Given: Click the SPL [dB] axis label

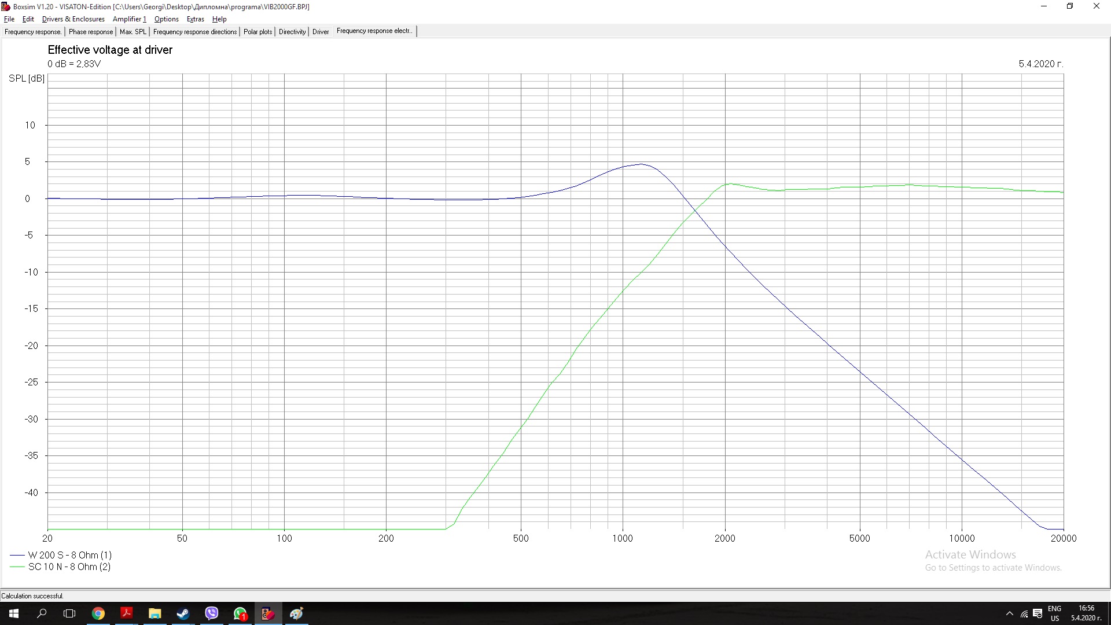Looking at the screenshot, I should (27, 78).
